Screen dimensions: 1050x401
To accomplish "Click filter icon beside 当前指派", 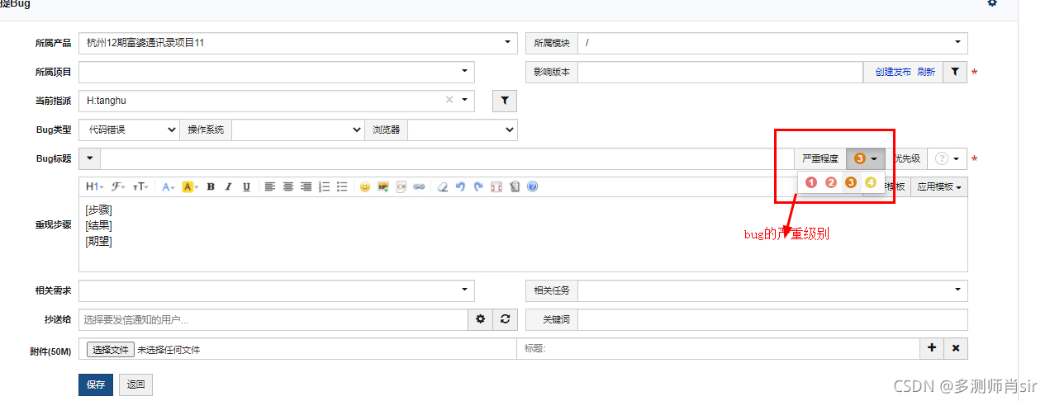I will click(504, 101).
